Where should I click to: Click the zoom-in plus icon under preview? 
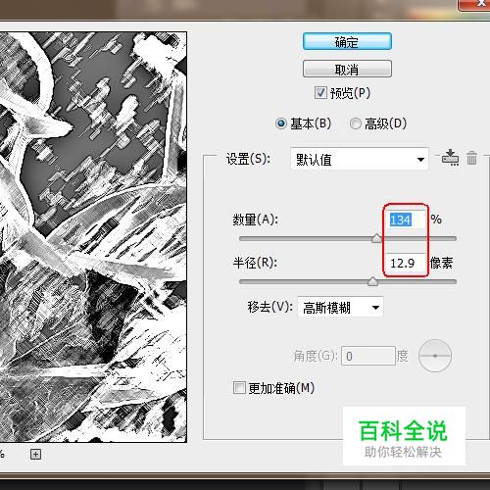(x=35, y=454)
